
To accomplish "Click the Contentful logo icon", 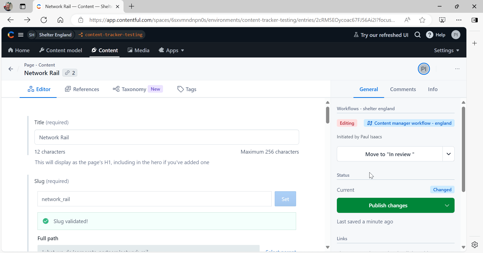I will (11, 35).
